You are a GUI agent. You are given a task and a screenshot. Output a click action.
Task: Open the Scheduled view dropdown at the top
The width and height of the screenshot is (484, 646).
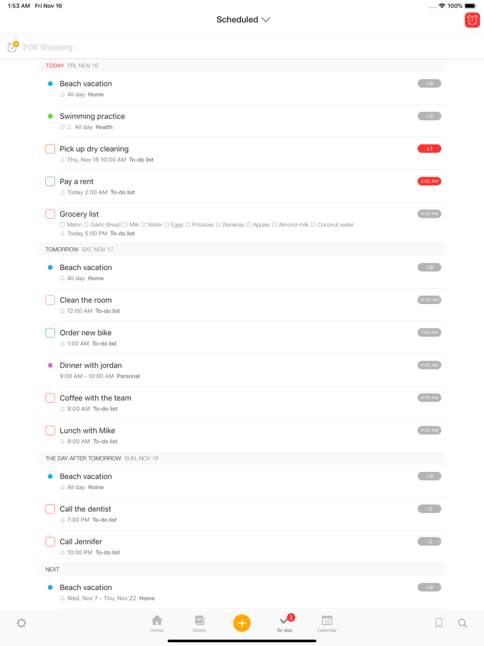[x=243, y=20]
